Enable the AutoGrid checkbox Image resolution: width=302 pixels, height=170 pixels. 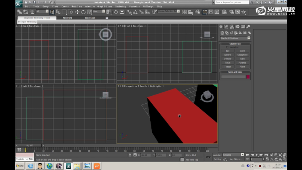click(x=227, y=47)
